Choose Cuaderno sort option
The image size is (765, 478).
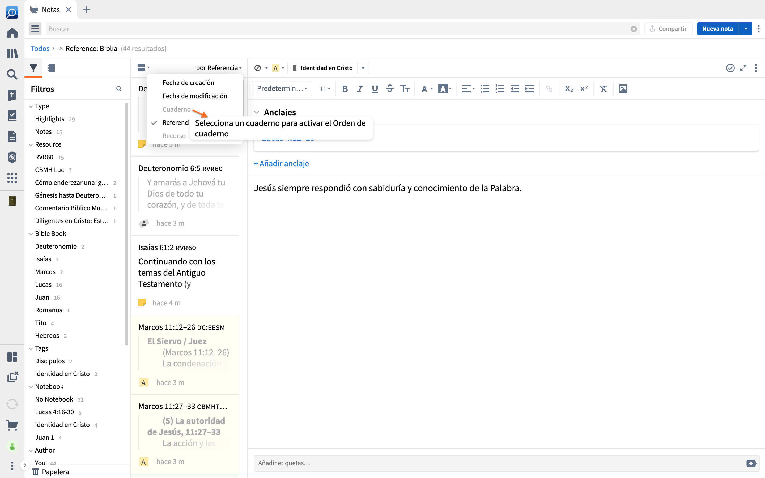176,109
